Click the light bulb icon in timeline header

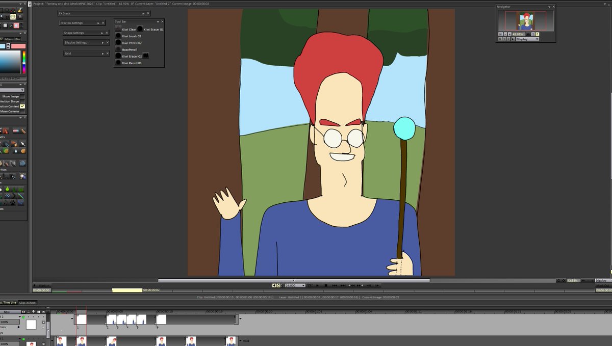pyautogui.click(x=34, y=311)
